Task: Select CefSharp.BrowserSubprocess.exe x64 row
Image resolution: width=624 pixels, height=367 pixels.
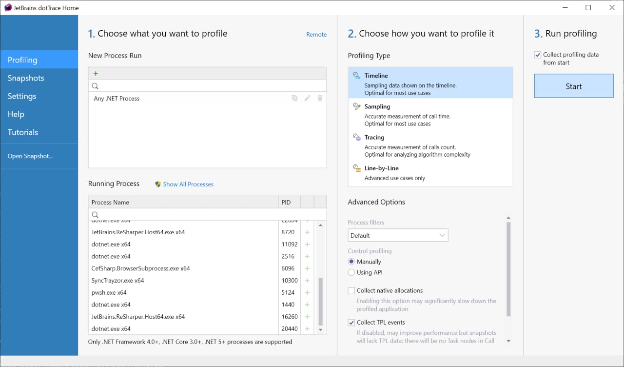Action: point(183,268)
